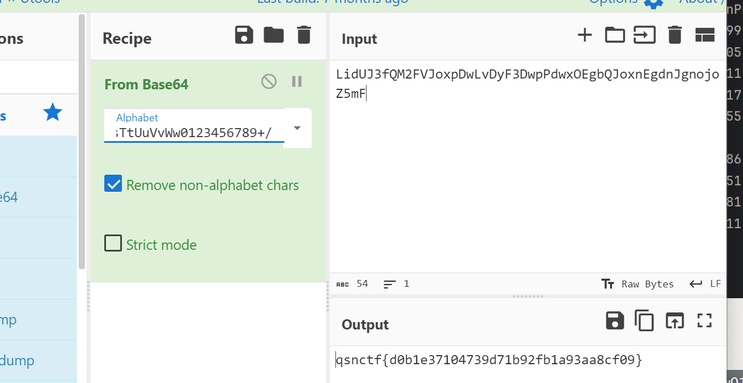Open the Options gear icon

[x=654, y=2]
